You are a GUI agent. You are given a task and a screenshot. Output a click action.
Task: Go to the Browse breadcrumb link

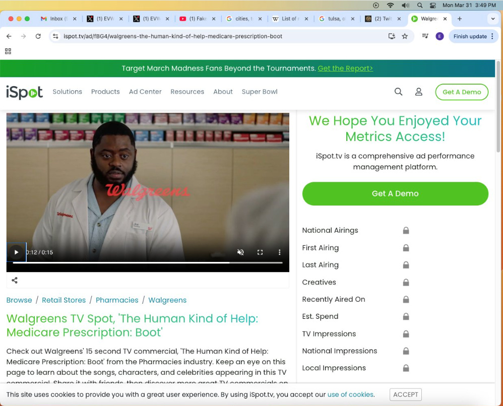click(19, 300)
